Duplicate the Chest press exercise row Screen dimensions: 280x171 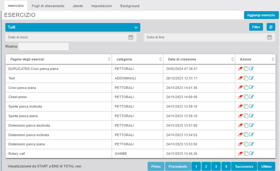pyautogui.click(x=246, y=97)
